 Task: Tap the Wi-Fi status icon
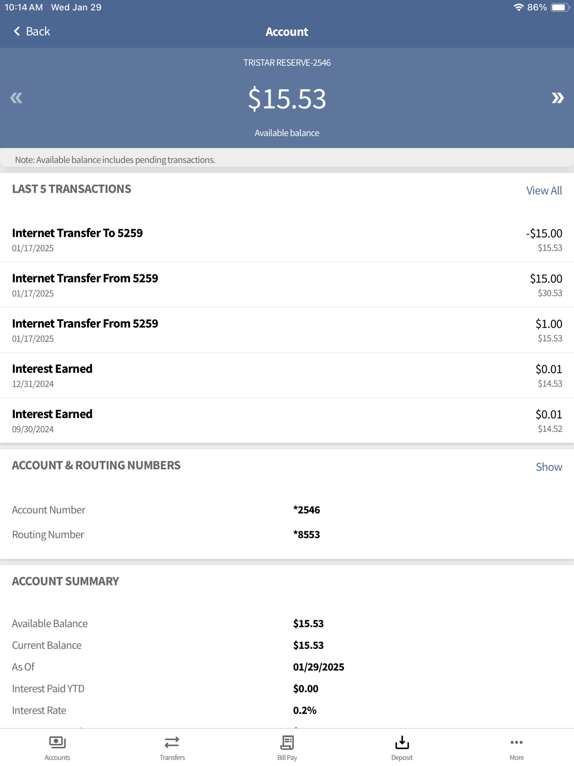click(x=518, y=7)
